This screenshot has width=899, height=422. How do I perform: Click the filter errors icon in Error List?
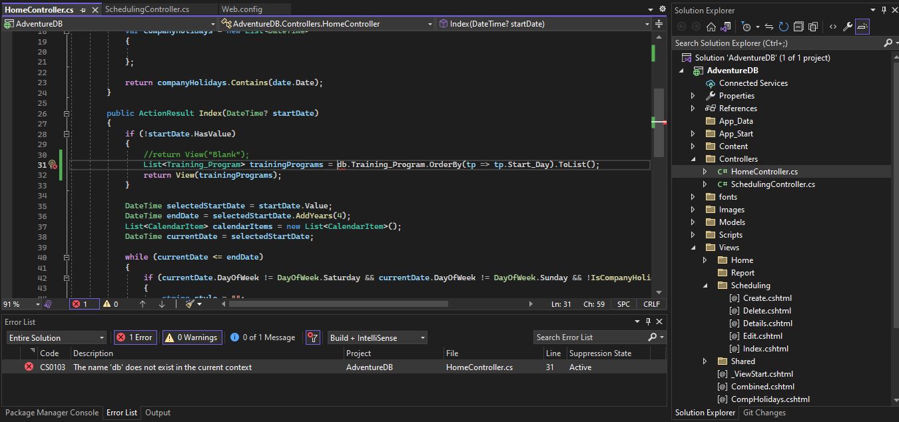[x=313, y=337]
